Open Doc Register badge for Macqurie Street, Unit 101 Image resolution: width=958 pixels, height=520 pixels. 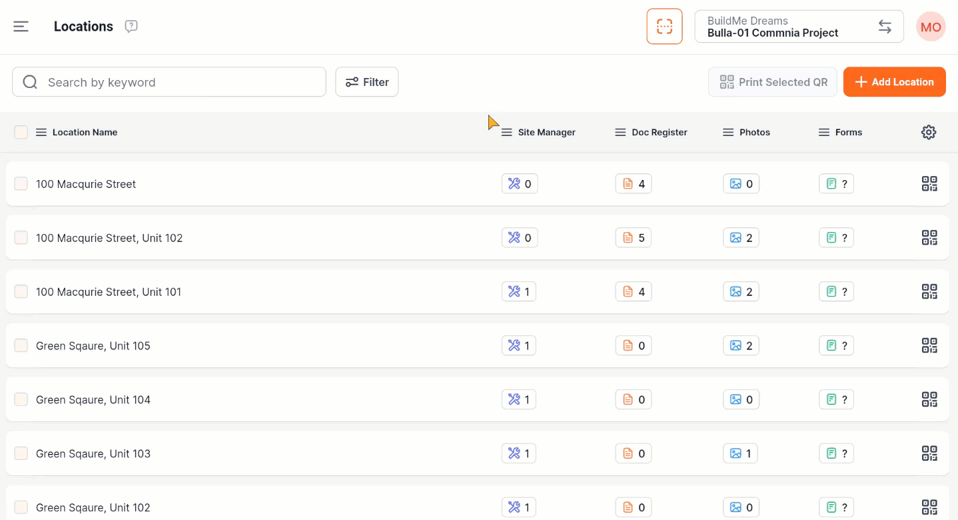click(x=634, y=291)
